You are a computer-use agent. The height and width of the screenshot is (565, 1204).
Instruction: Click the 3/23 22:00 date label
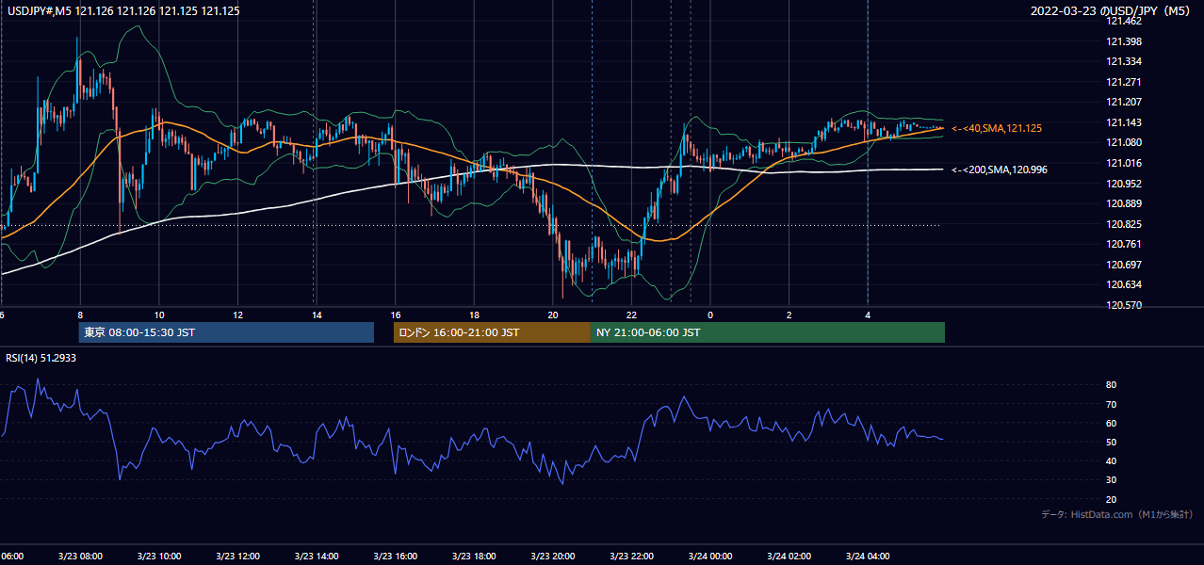631,556
